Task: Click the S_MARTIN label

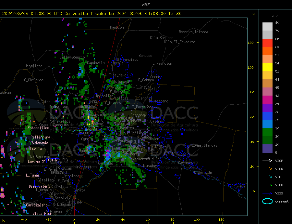Action: coord(134,132)
